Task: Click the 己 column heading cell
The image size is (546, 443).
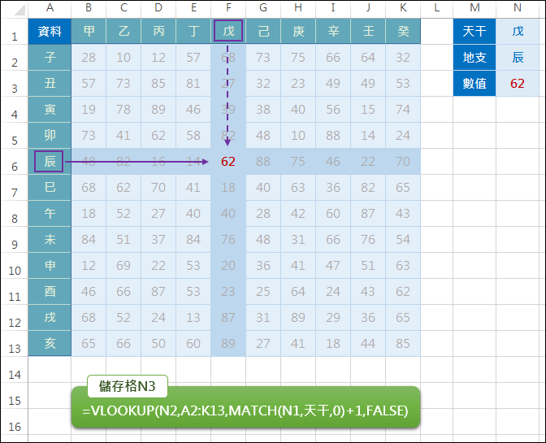Action: pos(263,32)
